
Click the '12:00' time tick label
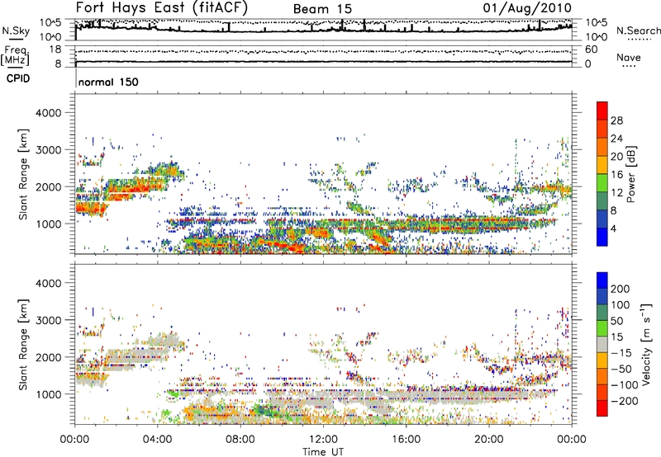click(323, 440)
